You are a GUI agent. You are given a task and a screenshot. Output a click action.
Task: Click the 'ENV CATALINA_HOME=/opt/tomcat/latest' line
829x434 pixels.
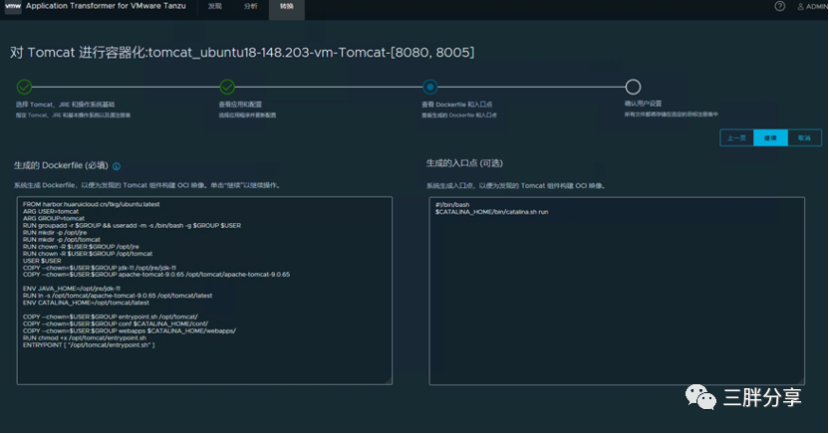(x=86, y=303)
